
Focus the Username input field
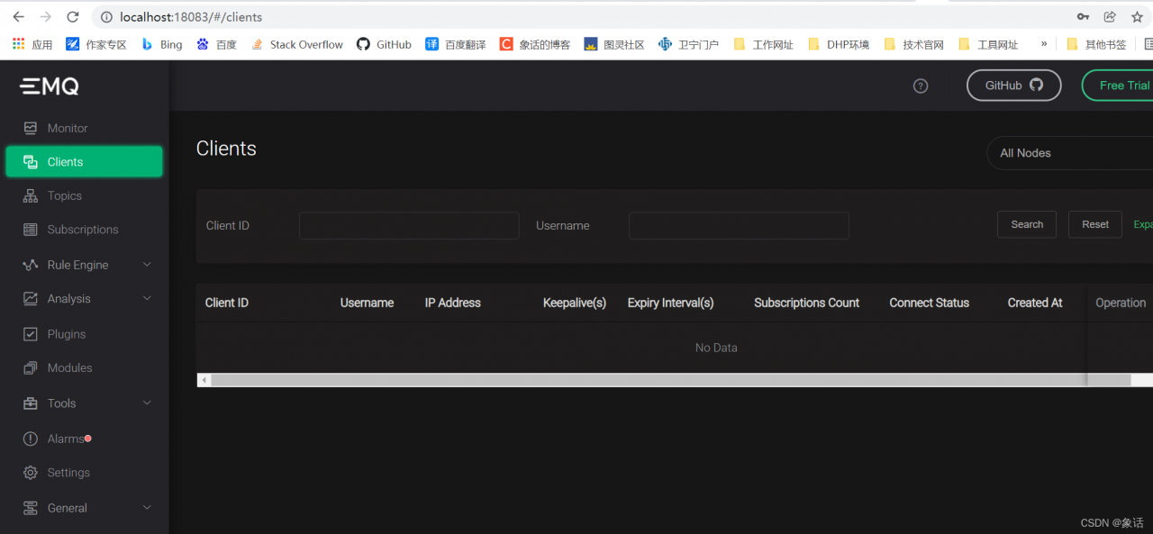click(x=739, y=225)
